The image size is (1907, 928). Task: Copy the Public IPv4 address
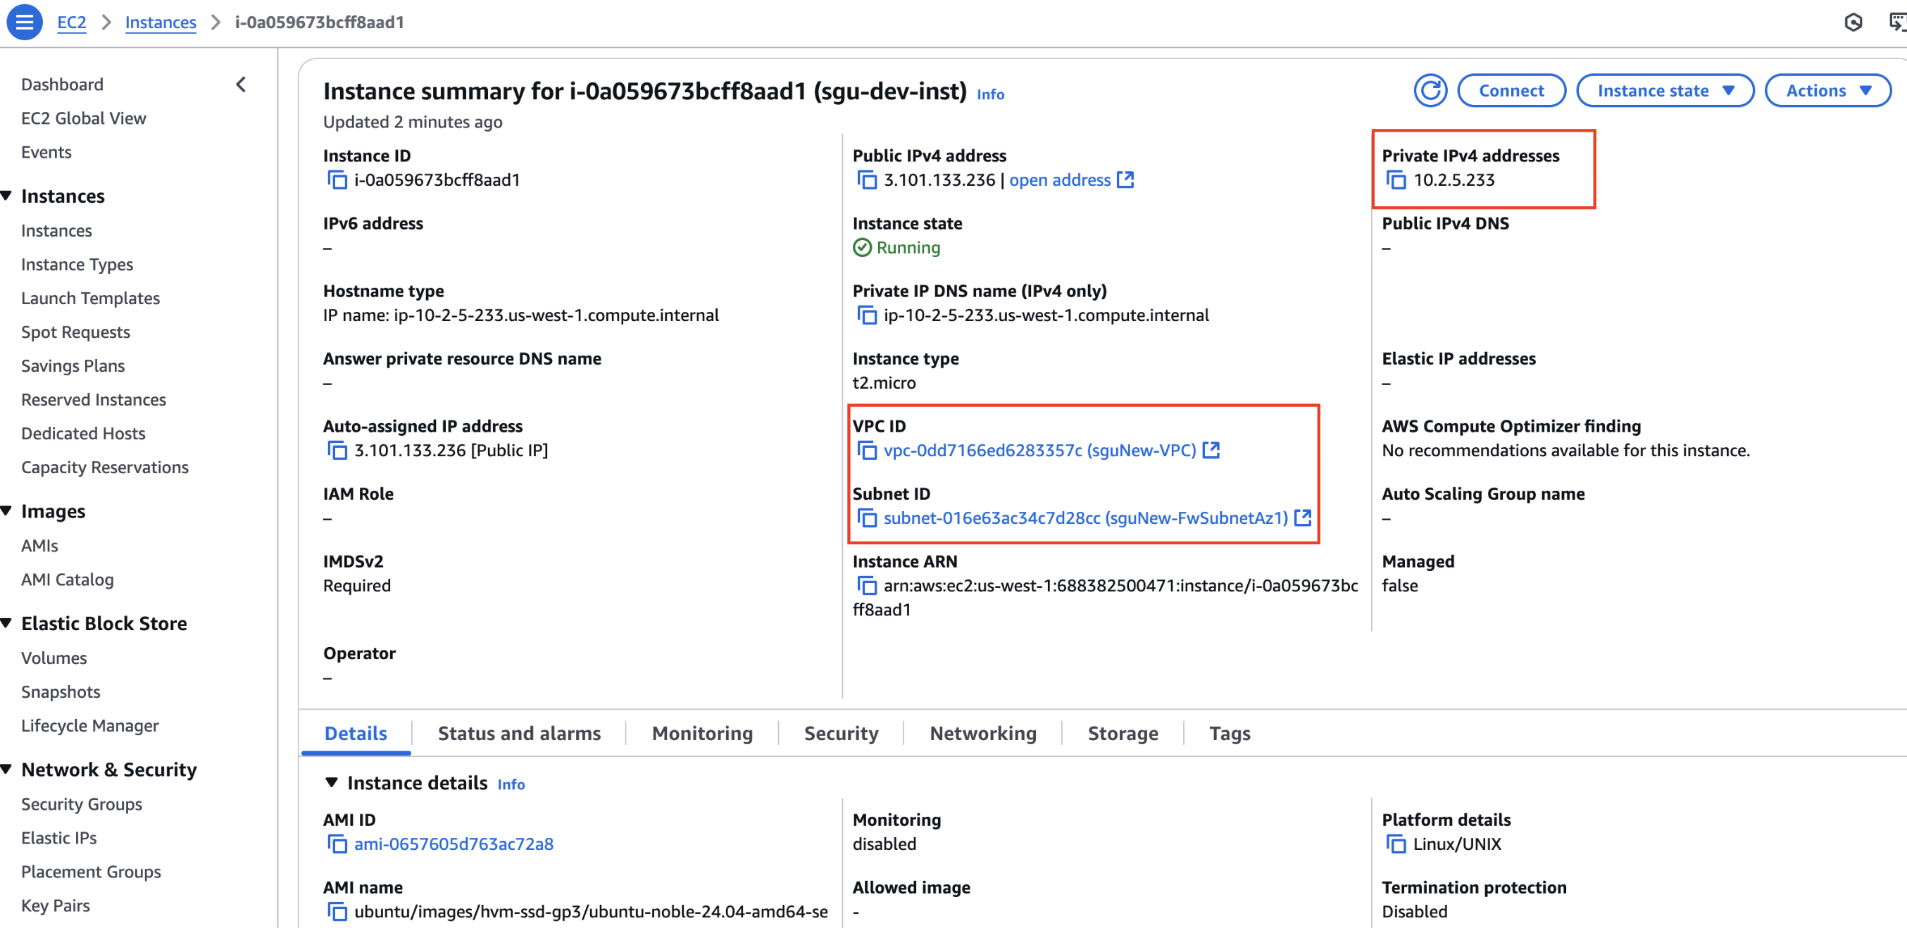[x=866, y=180]
